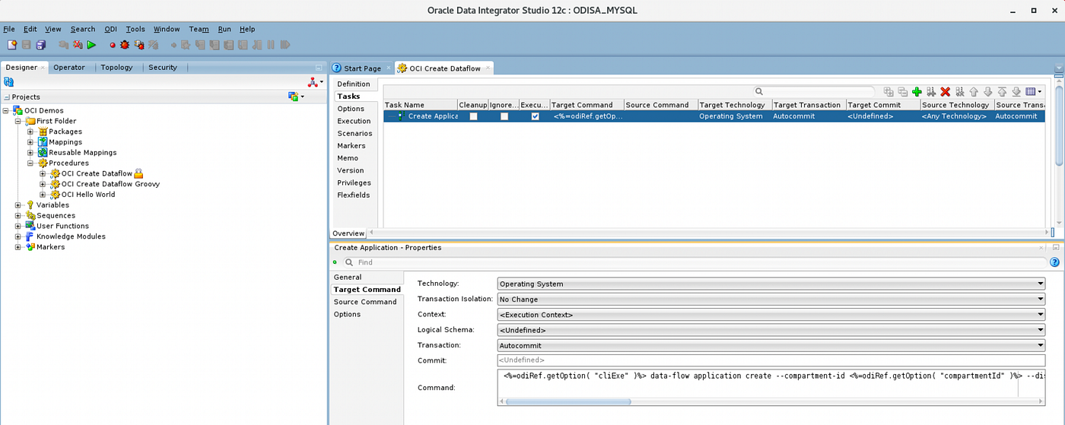Select Source Command in properties sidebar
This screenshot has width=1065, height=425.
click(365, 302)
